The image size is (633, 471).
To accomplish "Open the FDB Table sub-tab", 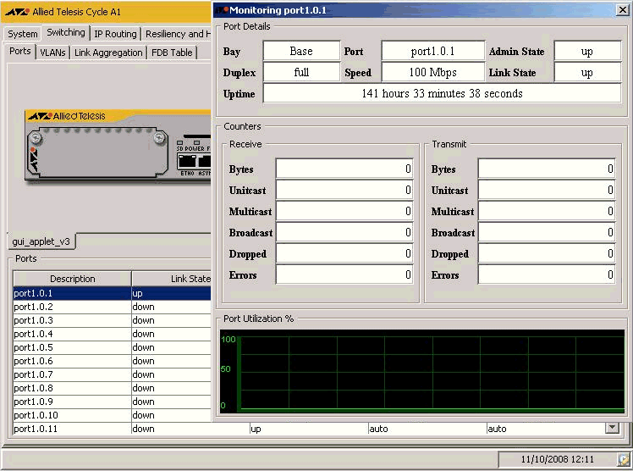I will click(x=172, y=53).
